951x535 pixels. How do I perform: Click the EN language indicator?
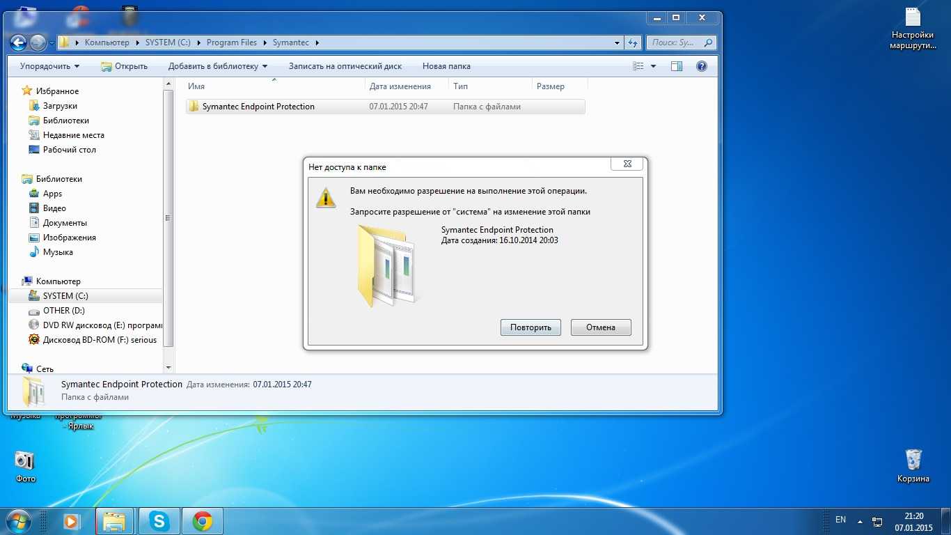(x=840, y=520)
